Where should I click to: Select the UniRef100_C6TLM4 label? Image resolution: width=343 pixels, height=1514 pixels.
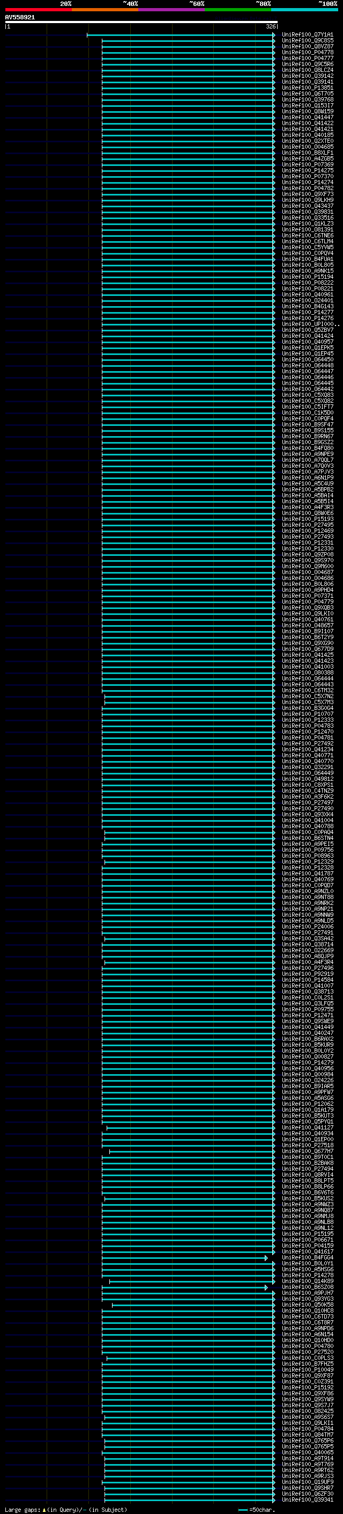pos(307,242)
